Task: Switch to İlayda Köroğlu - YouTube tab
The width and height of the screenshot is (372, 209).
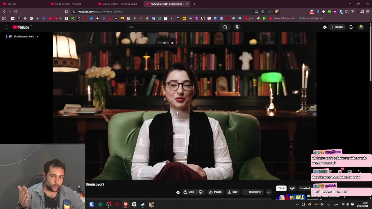Action: point(71,4)
